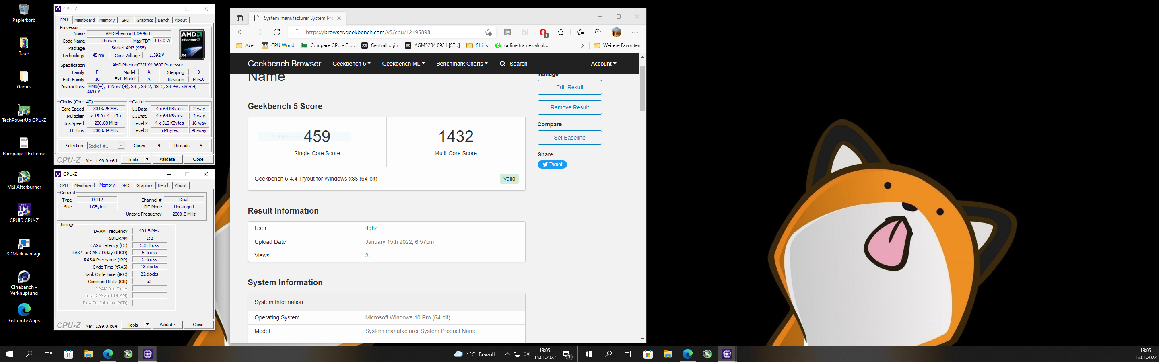Add this page to favorites star icon
The image size is (1159, 362).
488,32
